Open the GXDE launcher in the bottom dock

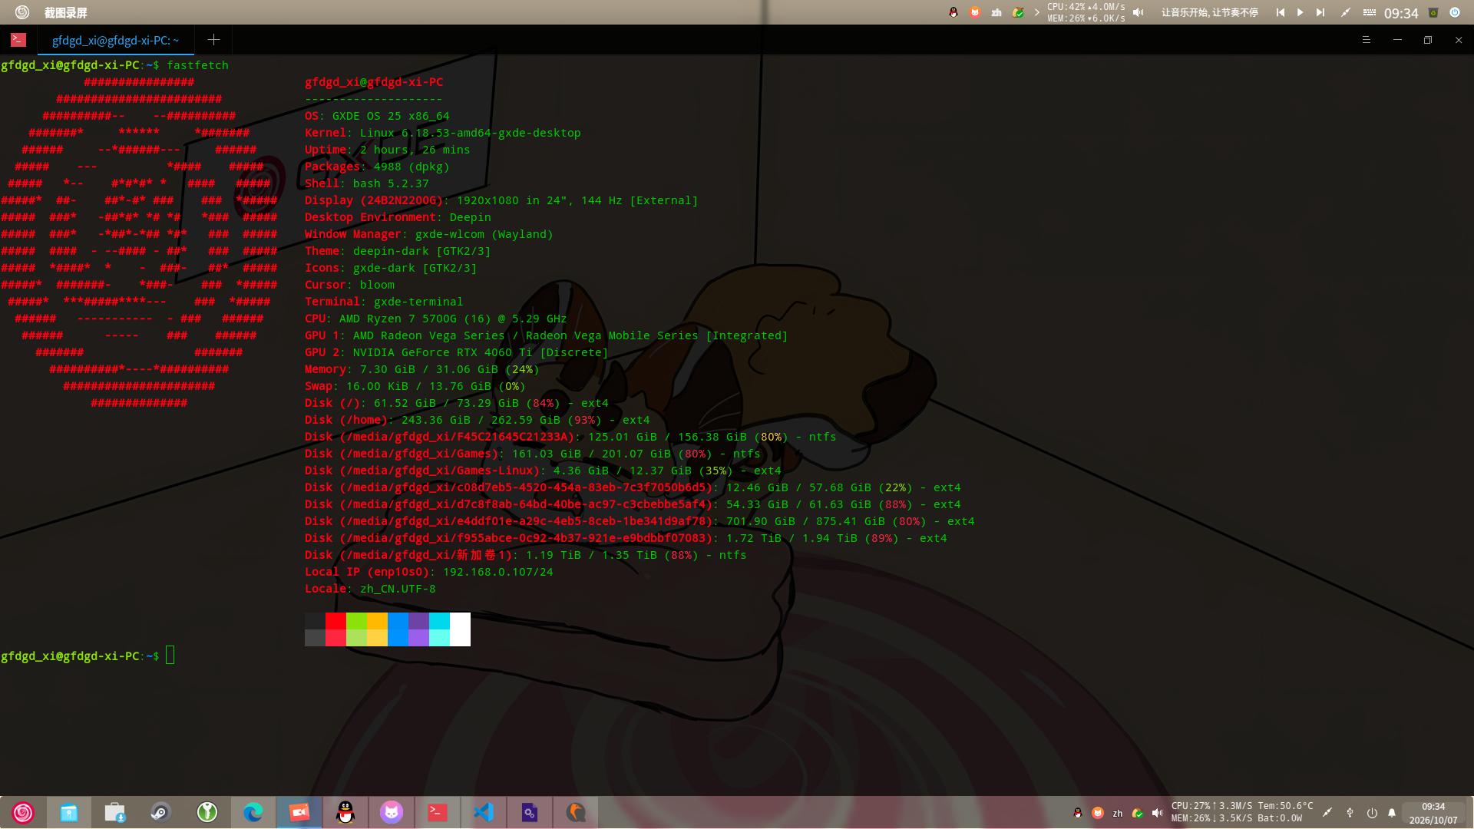pos(23,812)
